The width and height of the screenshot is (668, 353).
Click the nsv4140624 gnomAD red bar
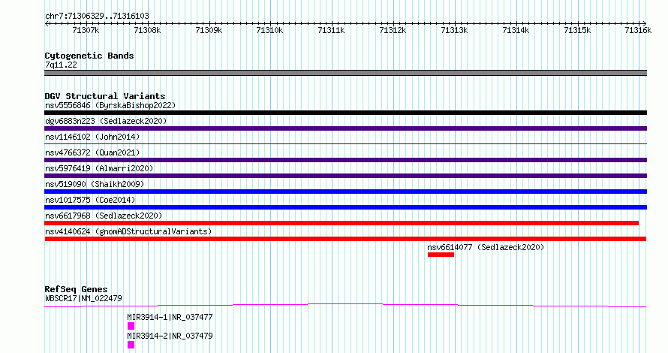click(x=345, y=239)
